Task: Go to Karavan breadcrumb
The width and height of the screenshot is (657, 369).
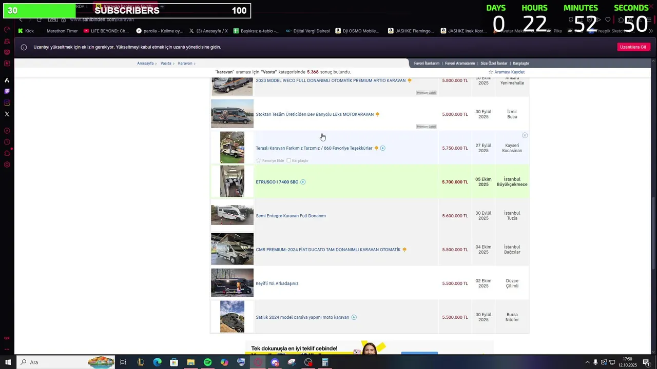Action: [x=185, y=64]
